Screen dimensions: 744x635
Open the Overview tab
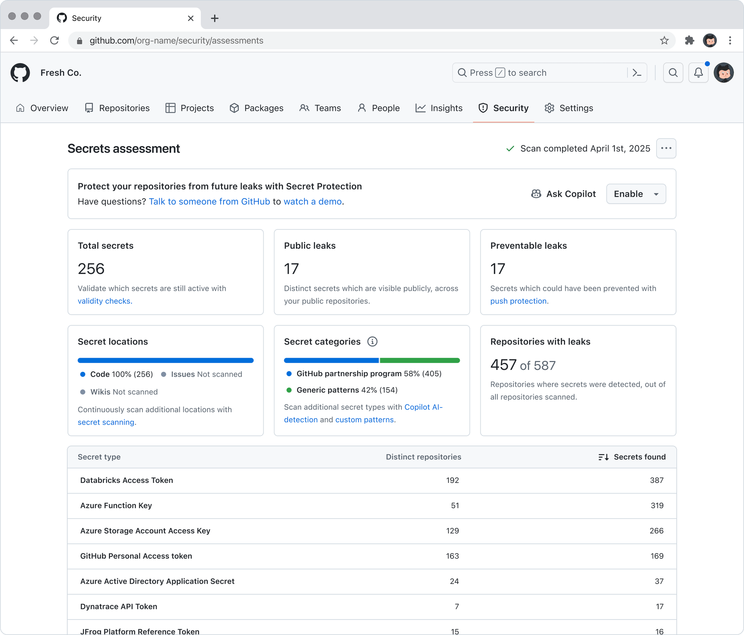pos(42,108)
